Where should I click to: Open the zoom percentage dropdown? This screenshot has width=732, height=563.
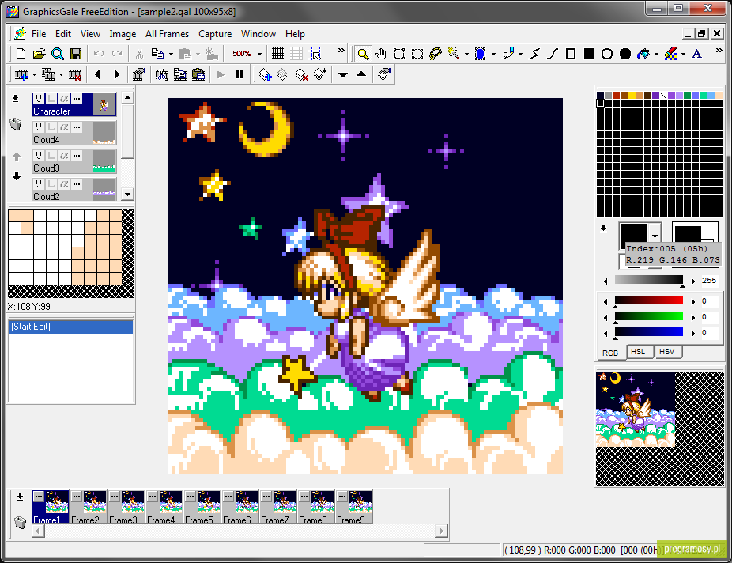pyautogui.click(x=259, y=54)
